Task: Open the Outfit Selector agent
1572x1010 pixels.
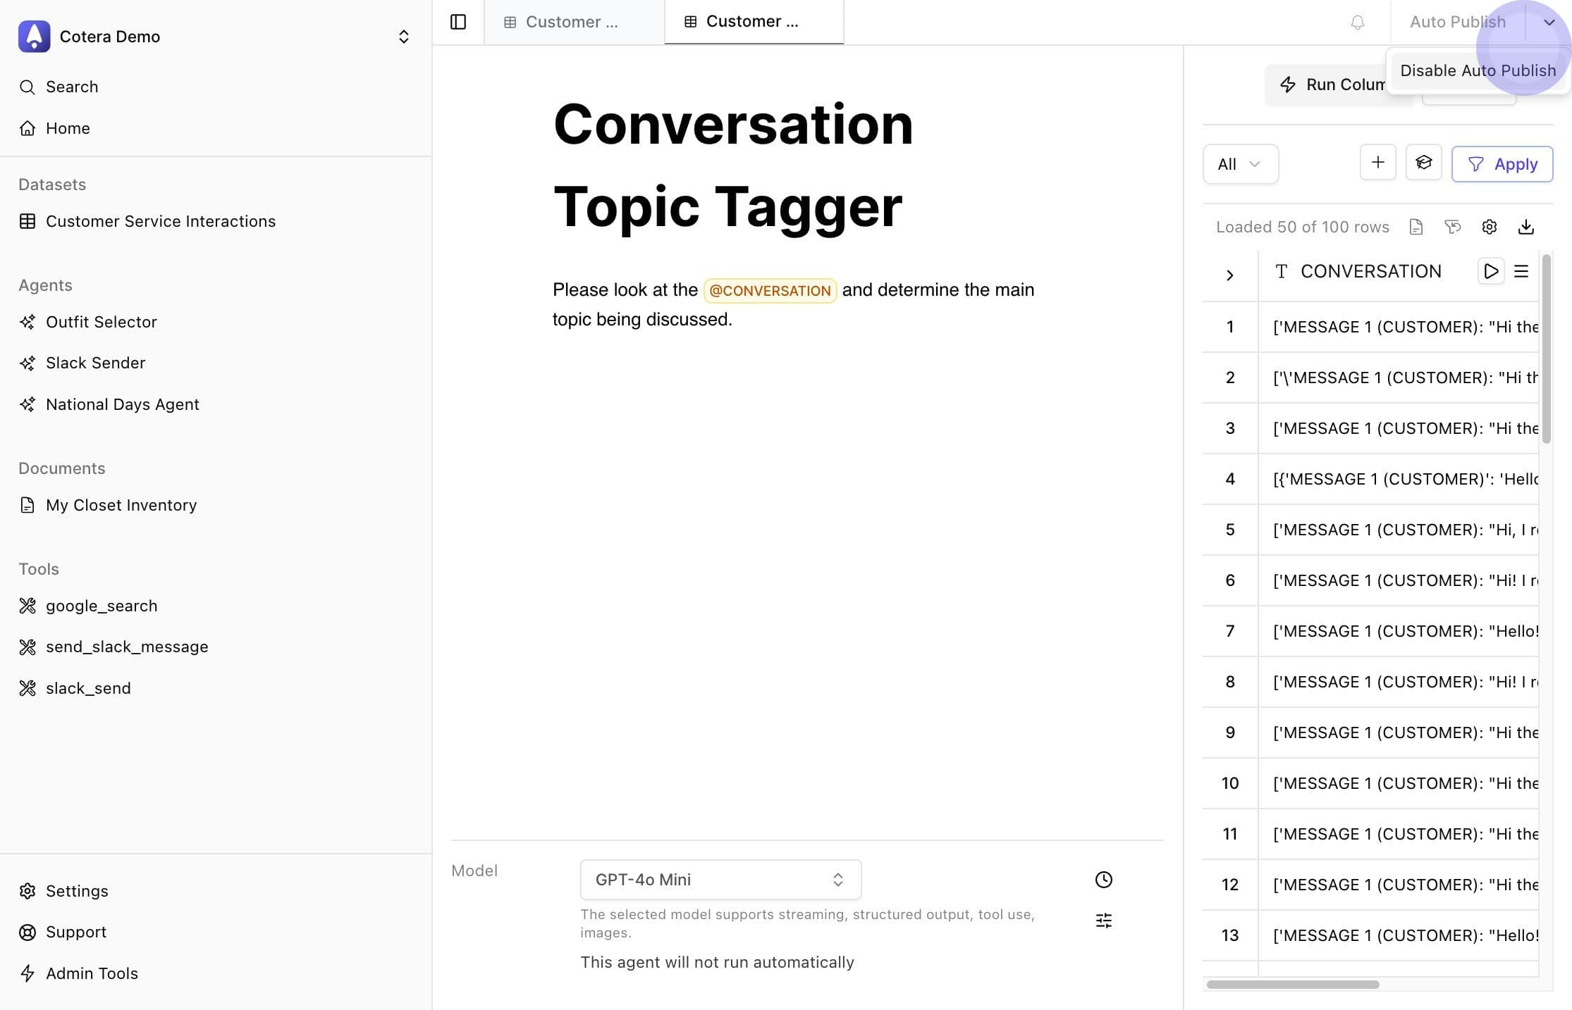Action: [x=102, y=322]
